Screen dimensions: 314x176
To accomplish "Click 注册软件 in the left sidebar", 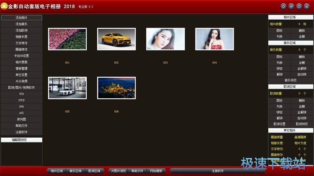I will [x=21, y=132].
